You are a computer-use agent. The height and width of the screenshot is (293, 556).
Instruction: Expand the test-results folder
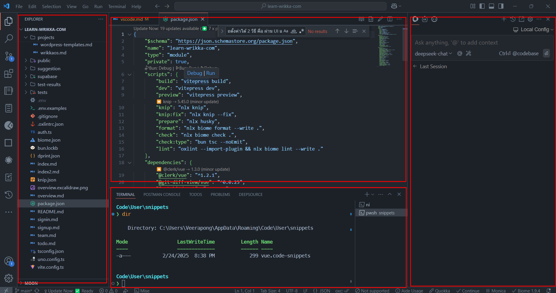click(x=26, y=84)
